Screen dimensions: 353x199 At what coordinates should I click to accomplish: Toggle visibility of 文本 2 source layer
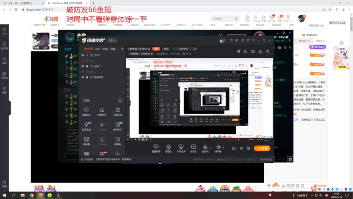pos(83,55)
